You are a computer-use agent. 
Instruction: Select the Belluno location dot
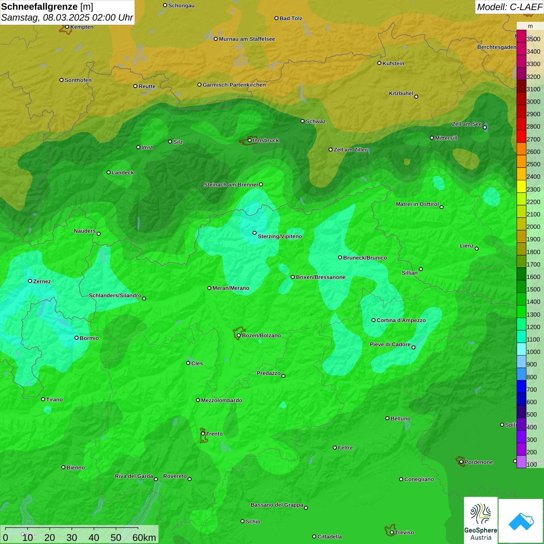click(387, 418)
